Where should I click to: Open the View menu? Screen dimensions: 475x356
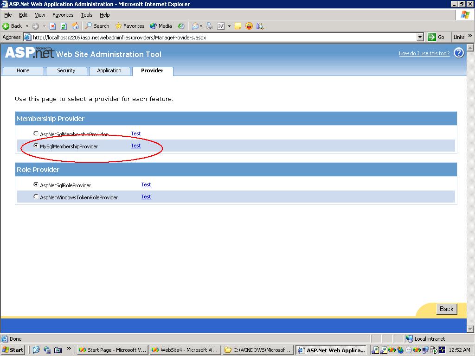tap(40, 15)
